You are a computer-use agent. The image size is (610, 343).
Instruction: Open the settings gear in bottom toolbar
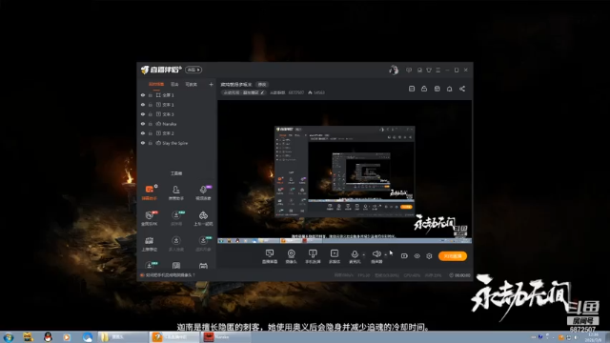pos(429,256)
